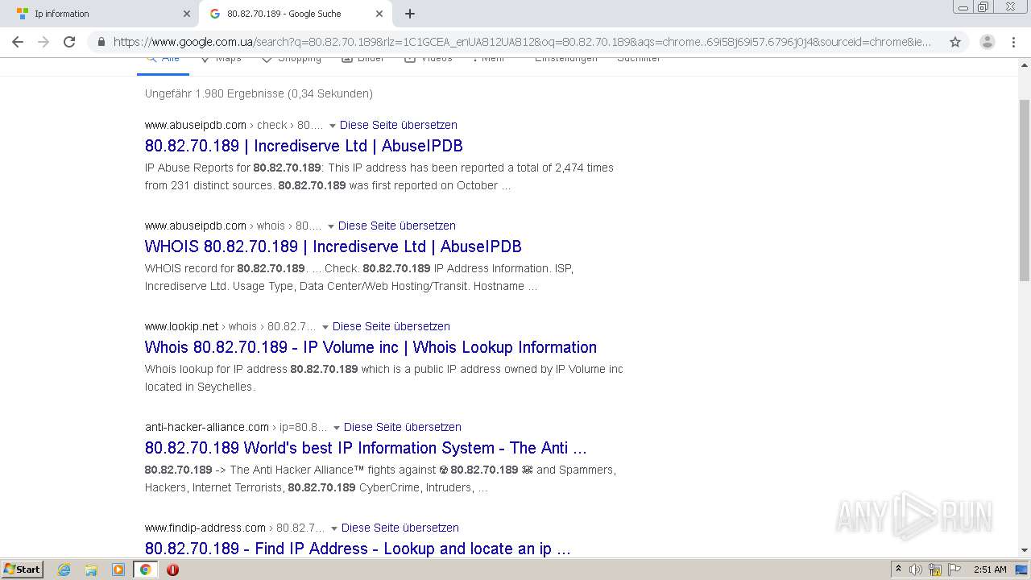The height and width of the screenshot is (580, 1031).
Task: Open Windows Explorer folder in taskbar
Action: click(x=91, y=570)
